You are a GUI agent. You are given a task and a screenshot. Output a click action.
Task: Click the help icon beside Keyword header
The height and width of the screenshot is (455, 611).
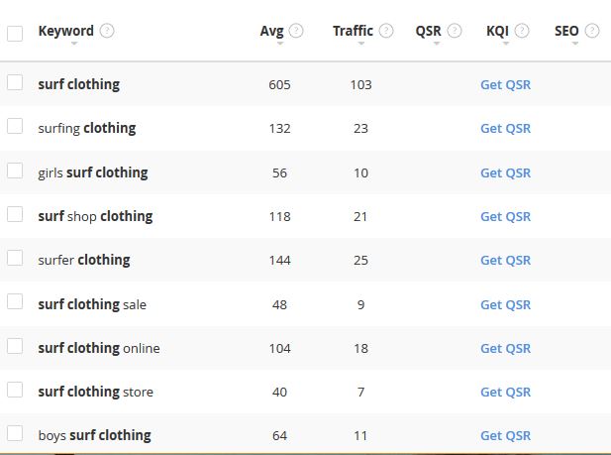click(107, 31)
